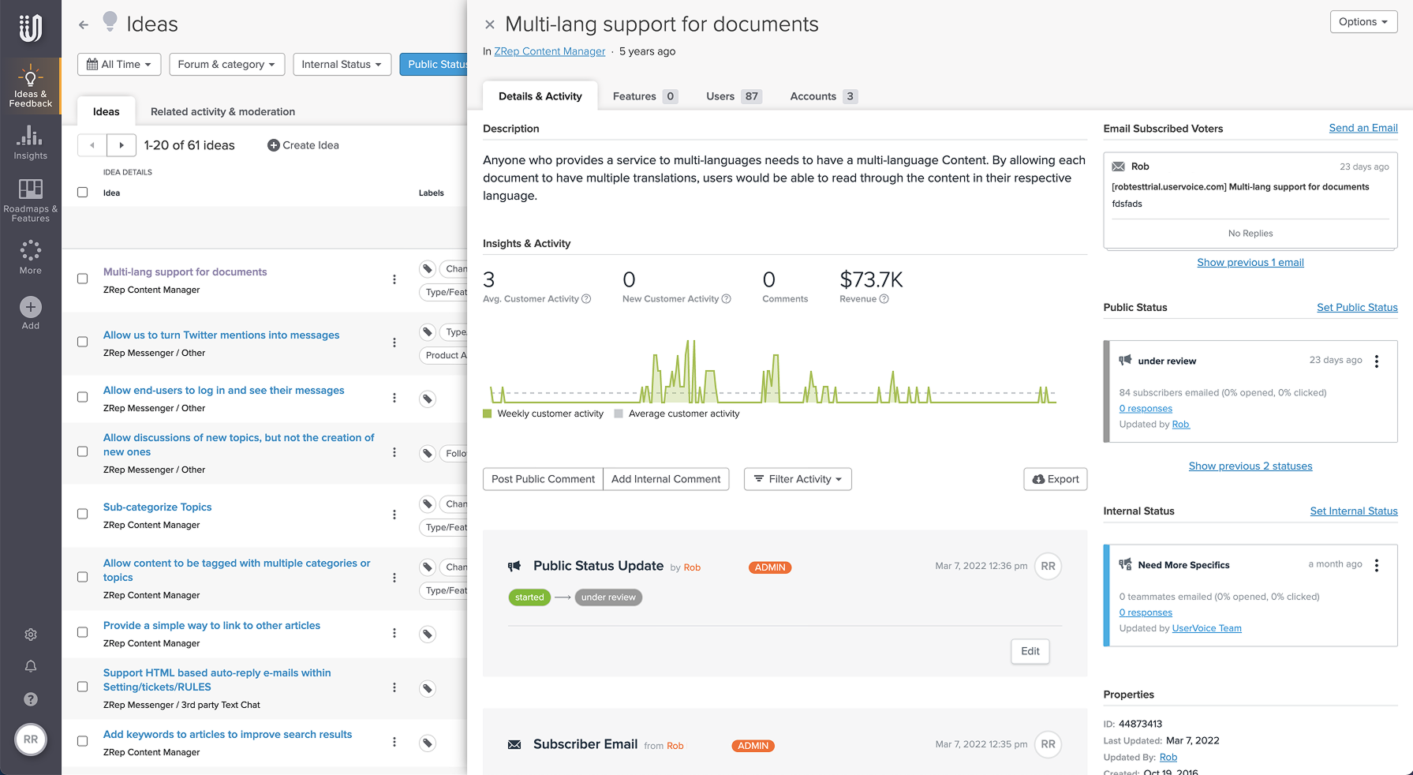
Task: Open the notifications bell icon
Action: [31, 666]
